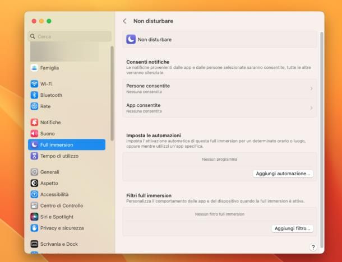Click the Full immersion moon icon in sidebar
The width and height of the screenshot is (342, 262).
(x=34, y=144)
